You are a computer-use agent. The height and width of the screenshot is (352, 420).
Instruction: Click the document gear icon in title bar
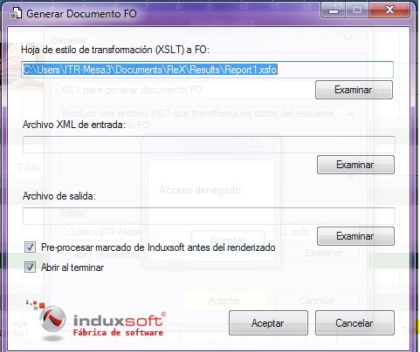pyautogui.click(x=15, y=14)
